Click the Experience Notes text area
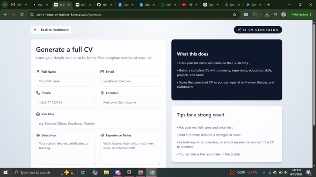 tap(131, 152)
